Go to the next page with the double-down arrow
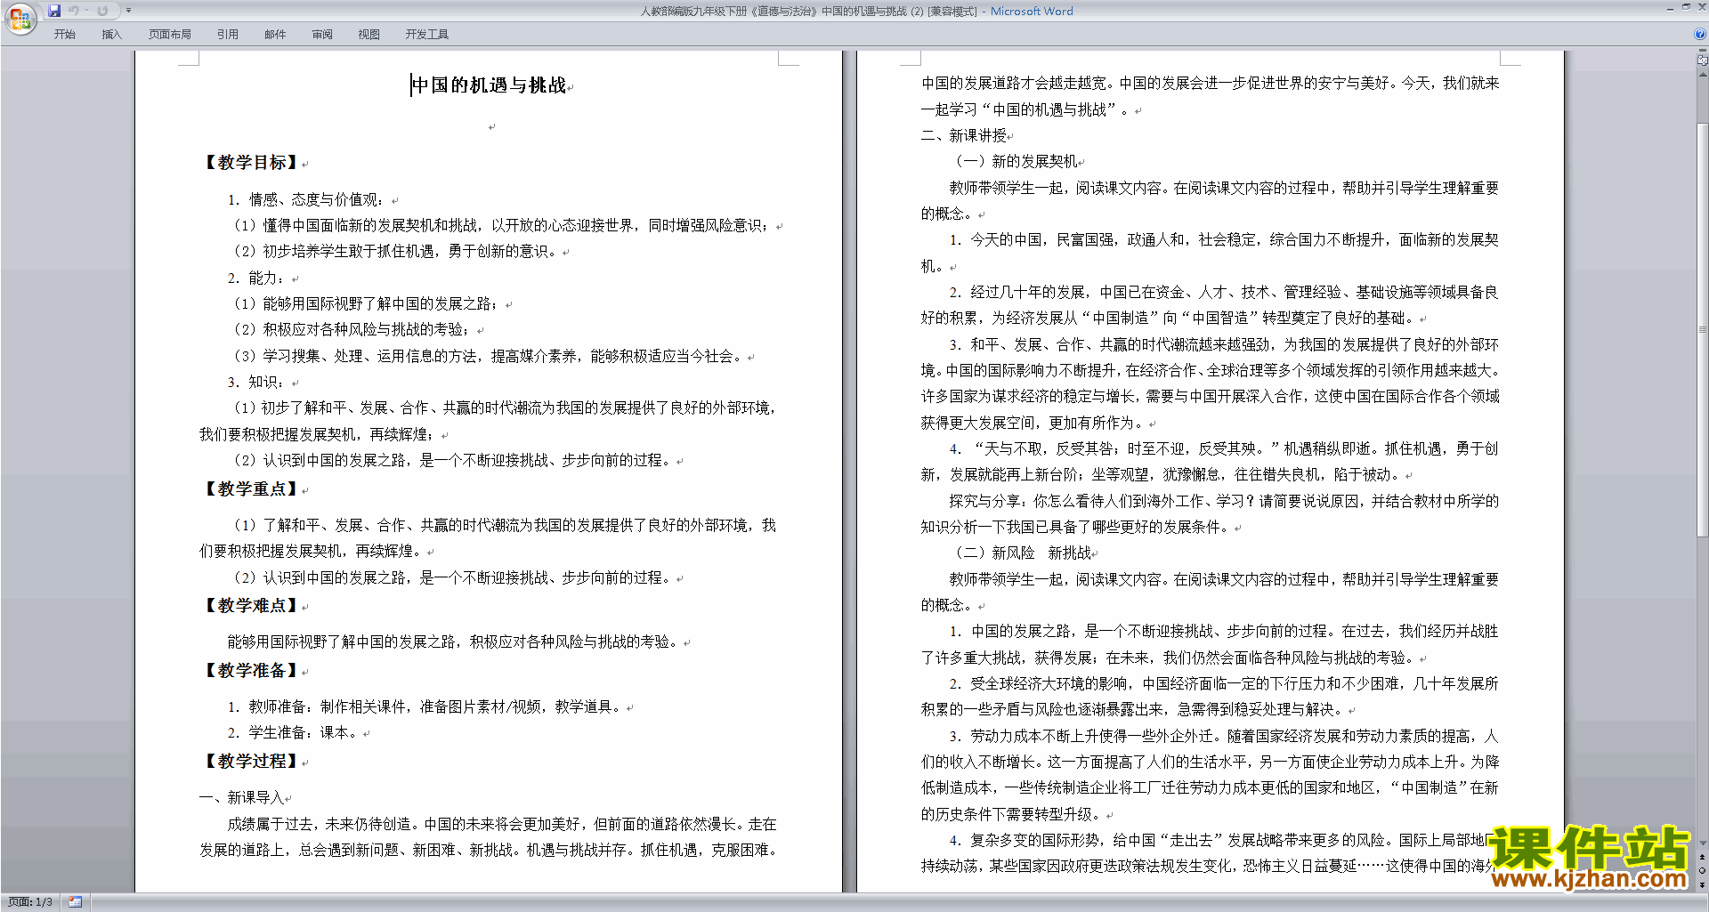This screenshot has height=912, width=1709. [1702, 884]
